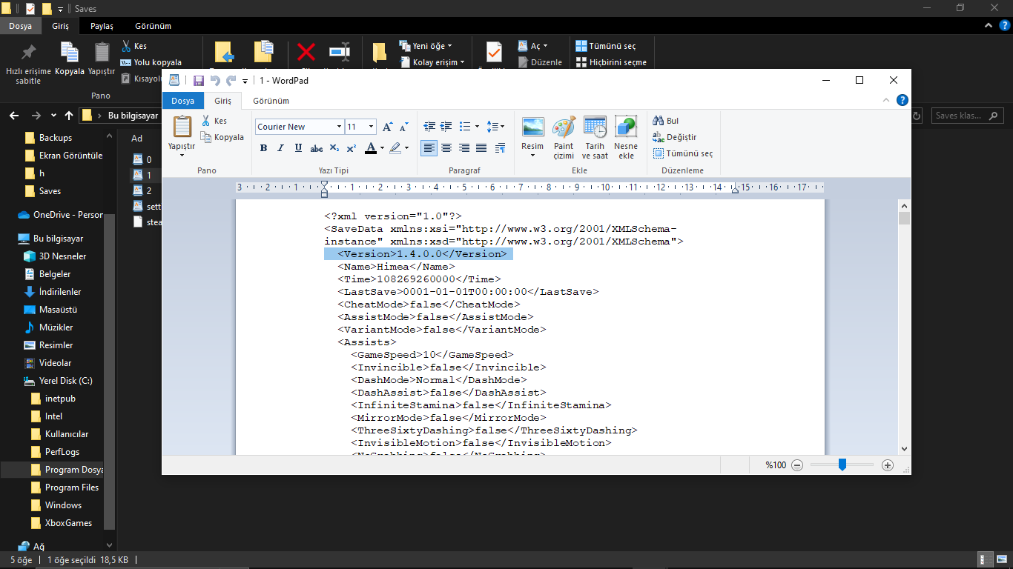Viewport: 1013px width, 569px height.
Task: Click the Bul (Find) binoculars button
Action: (x=666, y=121)
